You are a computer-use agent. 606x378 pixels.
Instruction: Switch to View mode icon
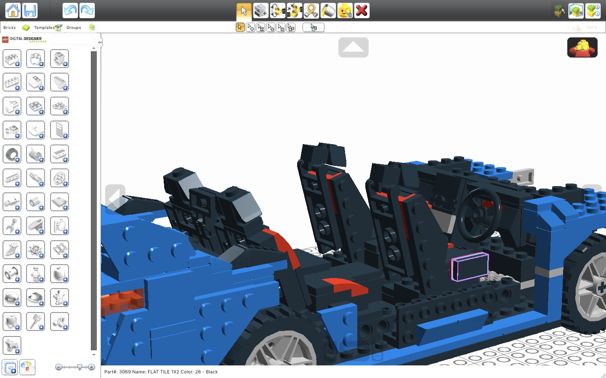576,10
